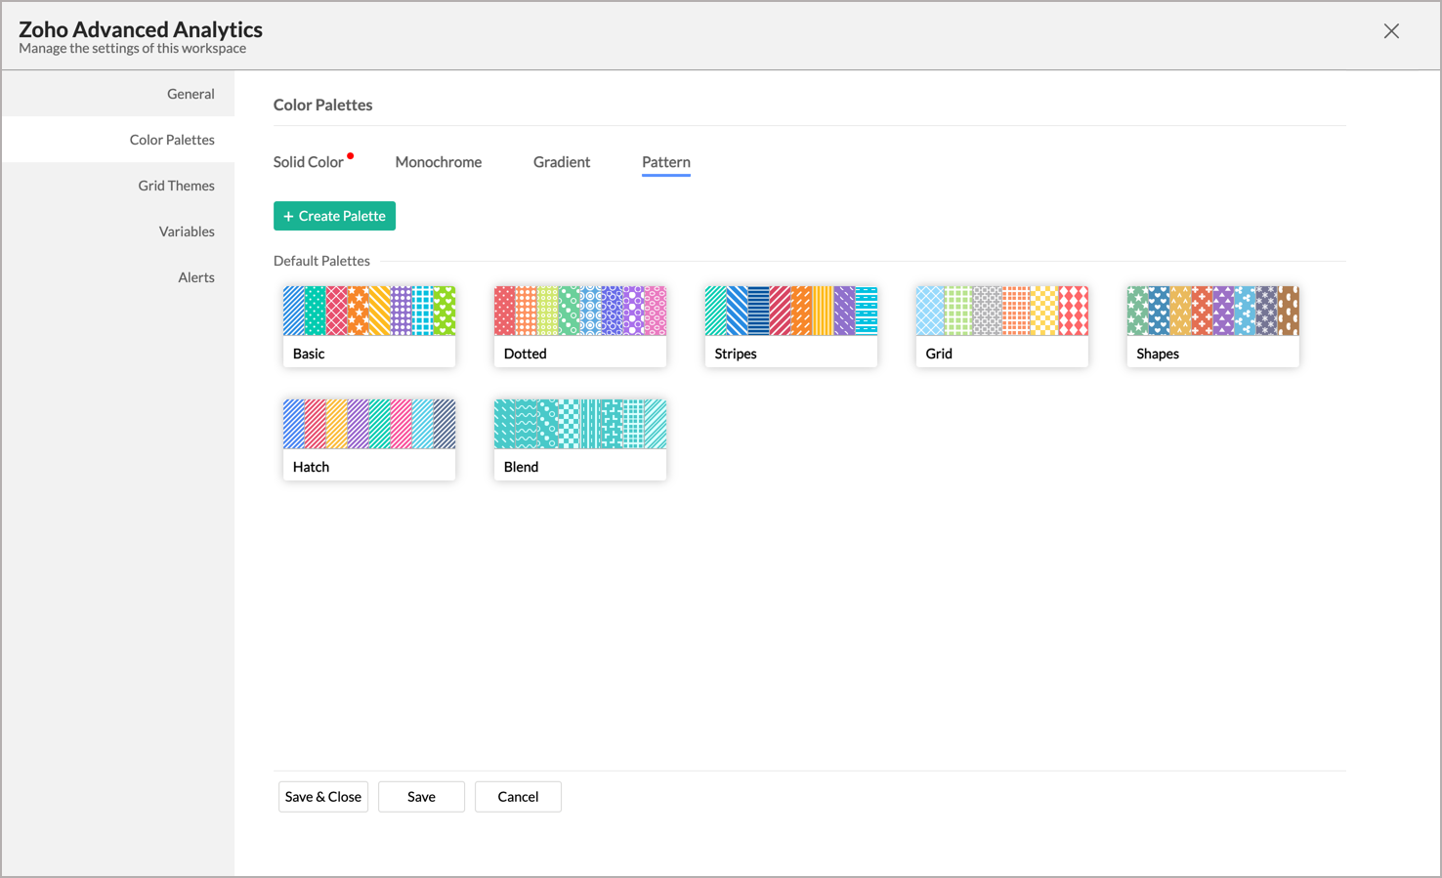1442x878 pixels.
Task: Go to General settings in the sidebar
Action: point(191,93)
